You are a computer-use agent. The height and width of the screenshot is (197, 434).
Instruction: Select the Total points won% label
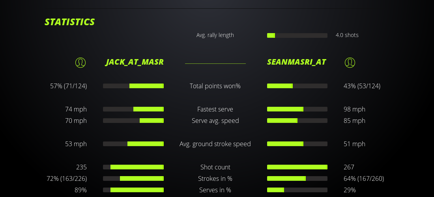(215, 86)
